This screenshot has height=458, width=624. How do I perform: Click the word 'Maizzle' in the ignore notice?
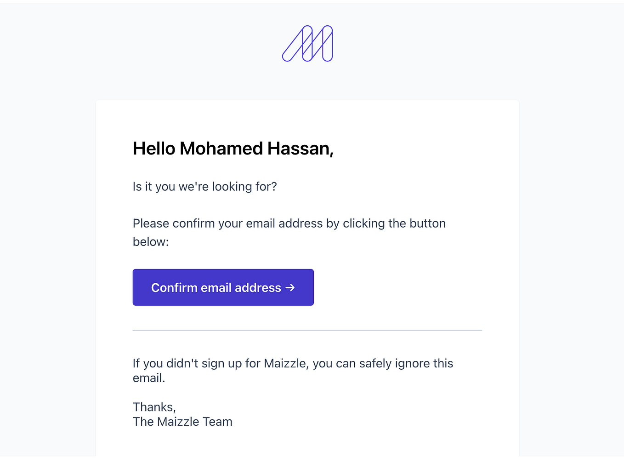(285, 363)
